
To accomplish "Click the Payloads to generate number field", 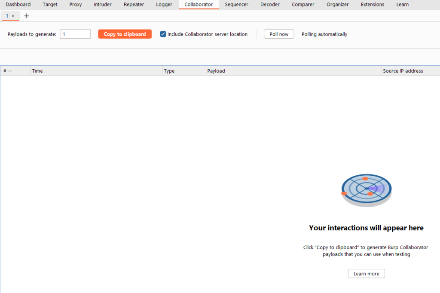I will [x=75, y=34].
